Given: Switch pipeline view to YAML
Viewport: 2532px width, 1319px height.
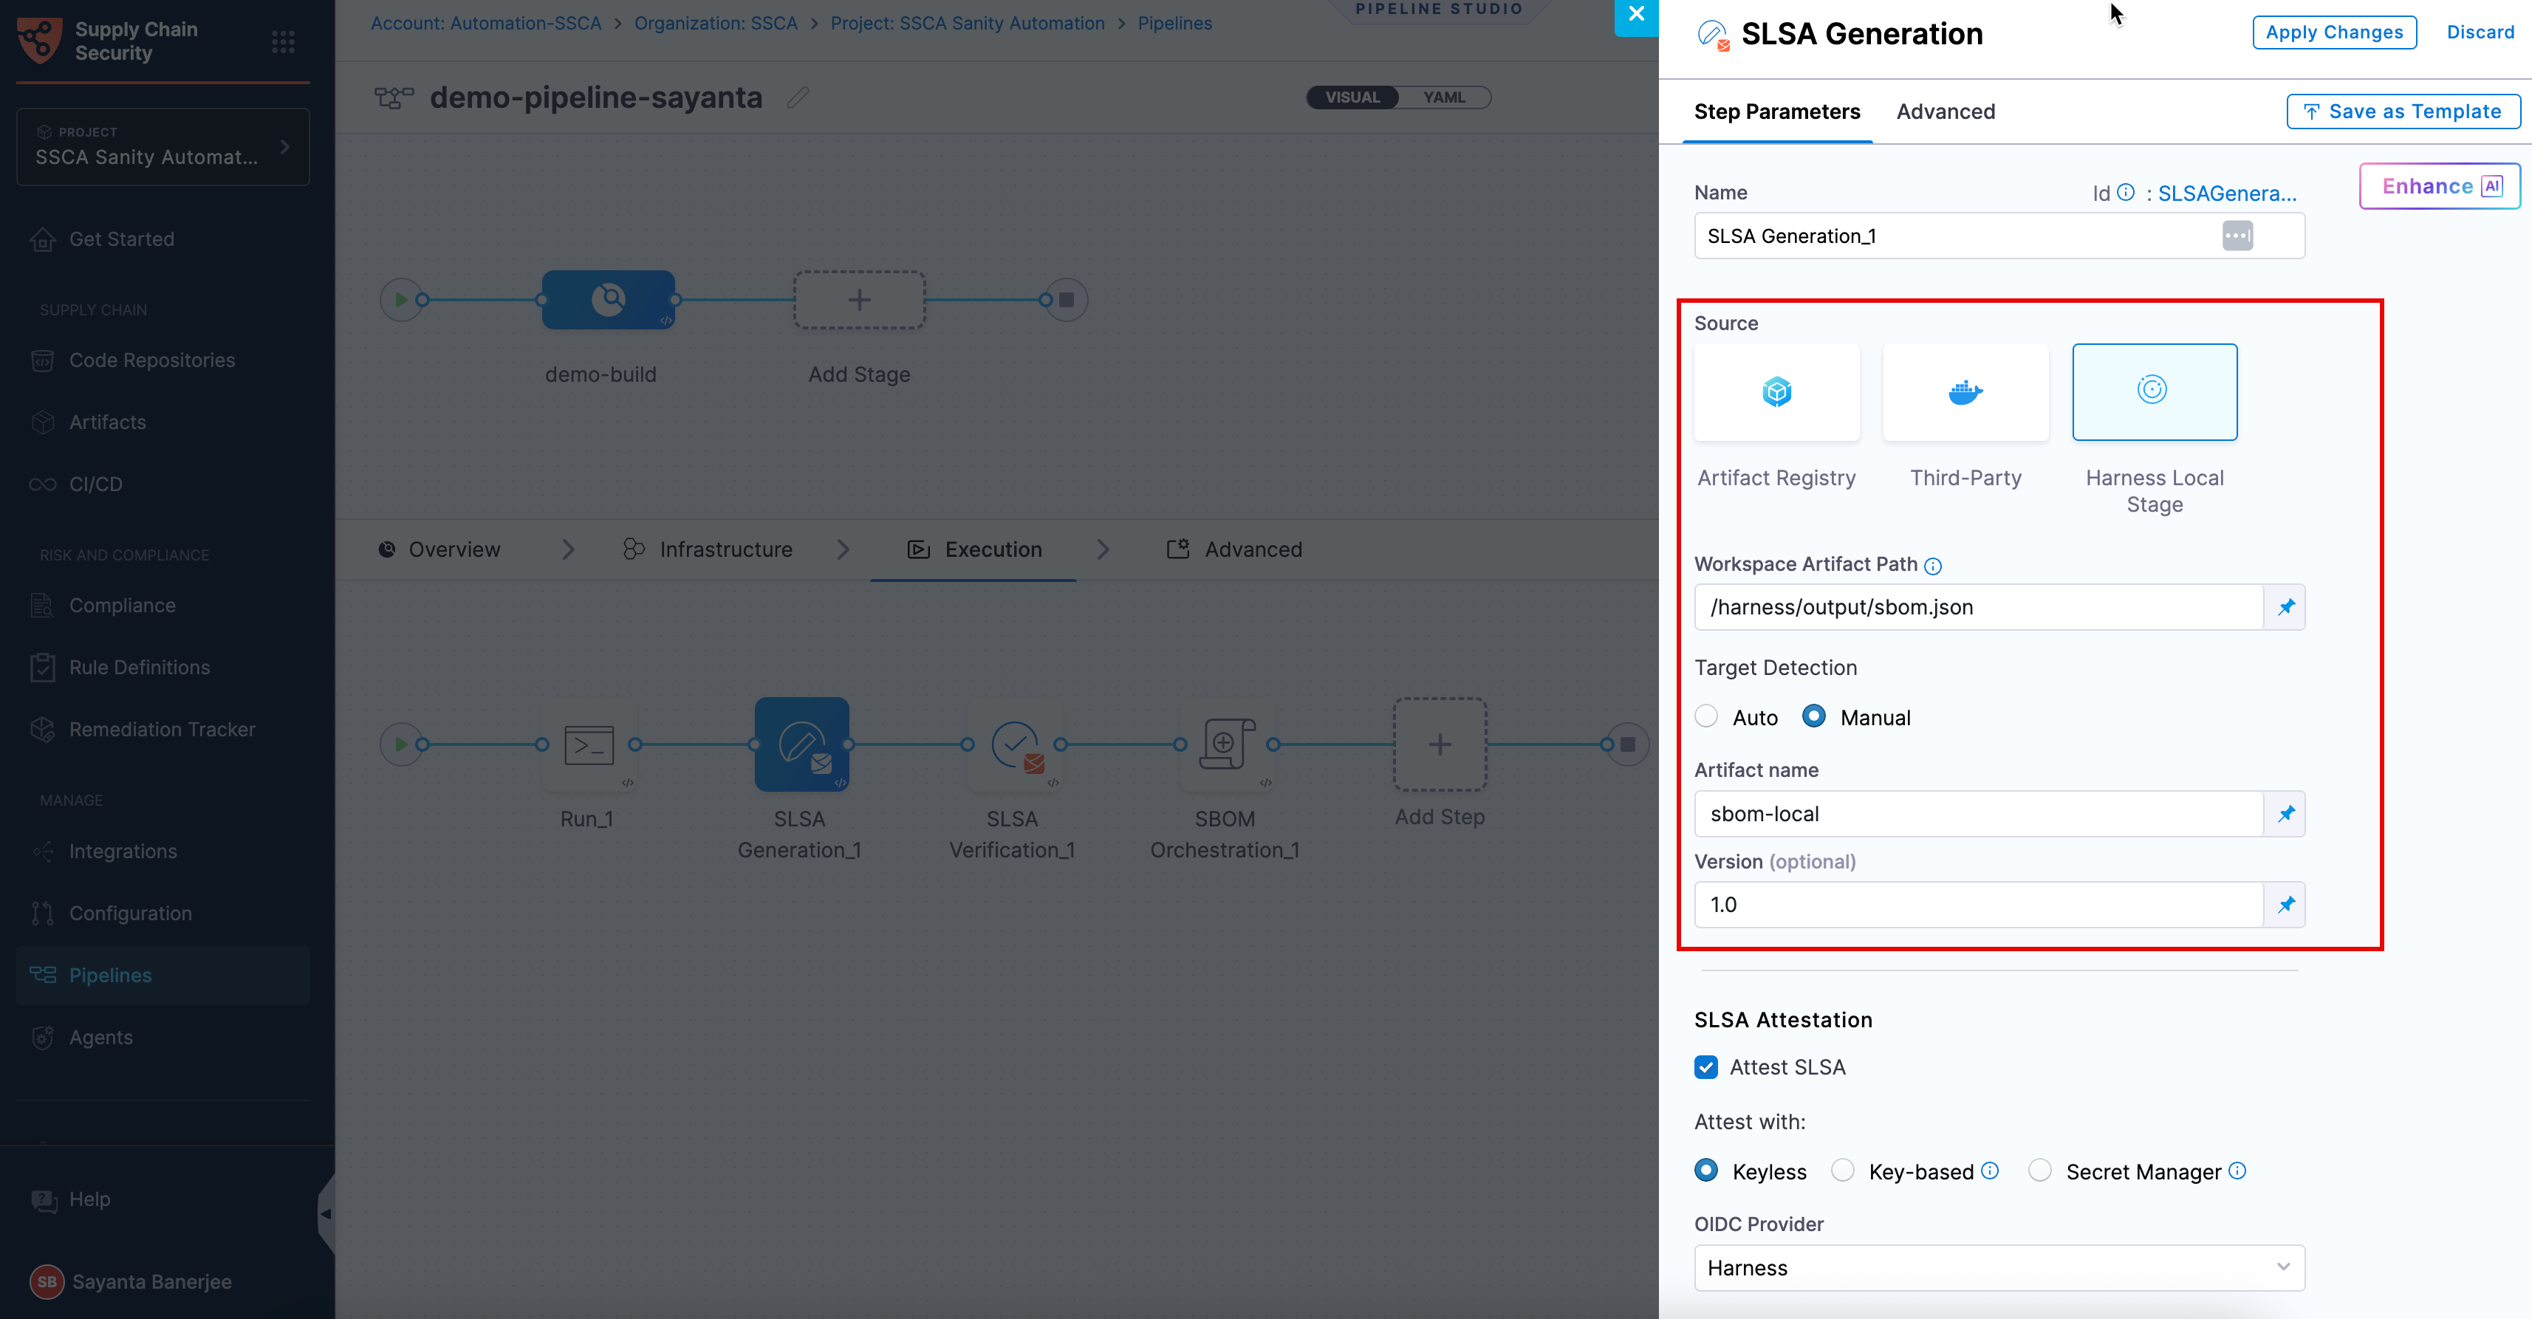Looking at the screenshot, I should pyautogui.click(x=1443, y=97).
